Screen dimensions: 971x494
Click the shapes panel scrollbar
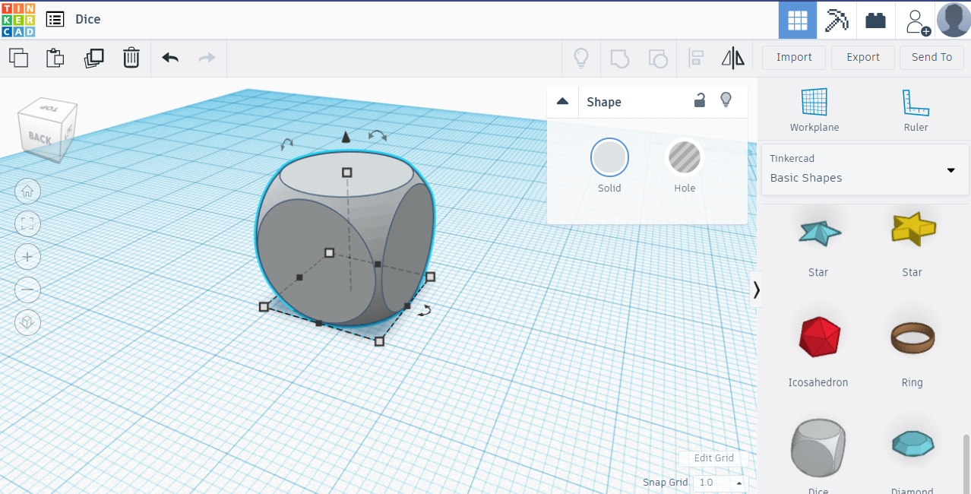(x=966, y=464)
